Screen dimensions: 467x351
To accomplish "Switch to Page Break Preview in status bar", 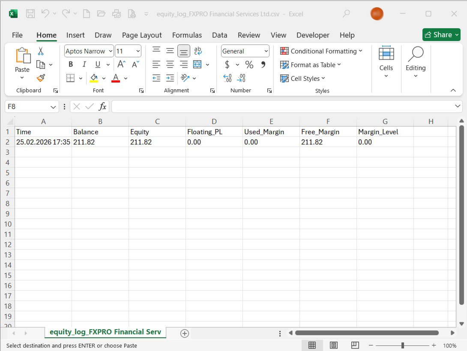I will point(355,345).
